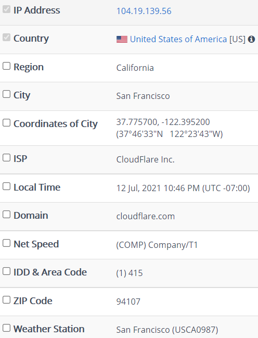Click the CloudFlare Inc. ISP value
Screen dimensions: 258x338
point(145,159)
